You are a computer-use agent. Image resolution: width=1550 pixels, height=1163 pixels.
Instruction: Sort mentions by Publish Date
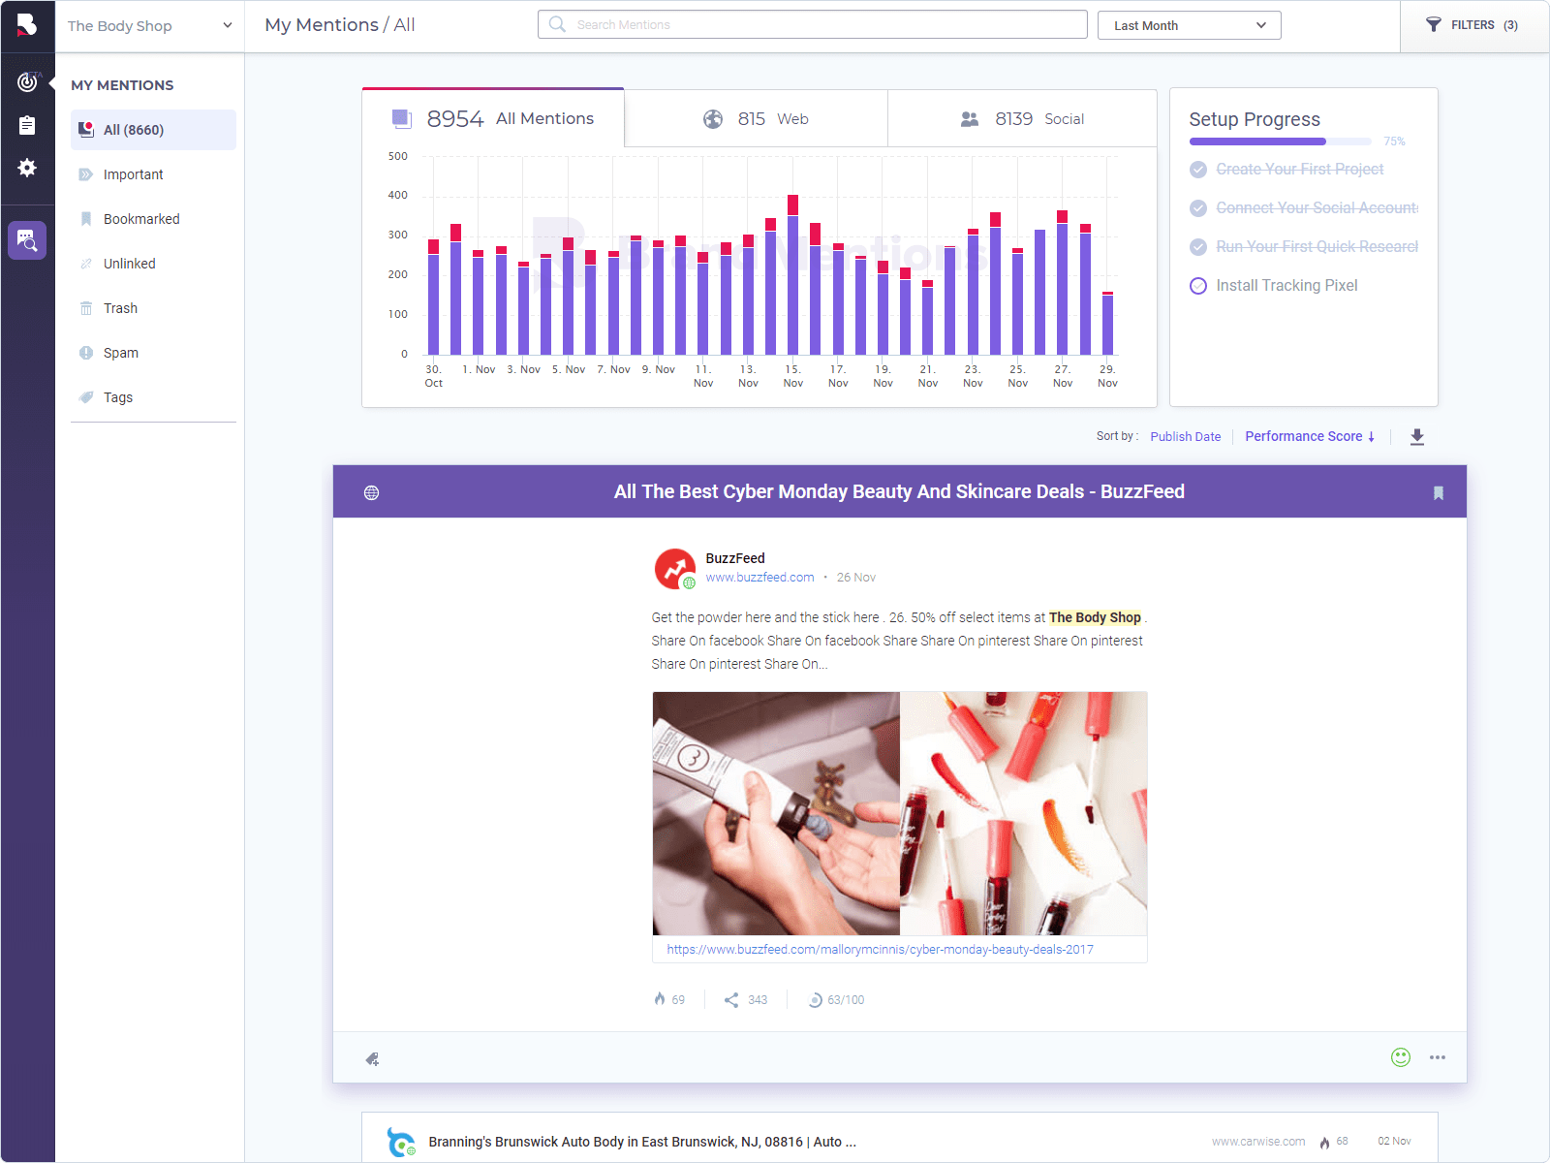click(x=1185, y=436)
